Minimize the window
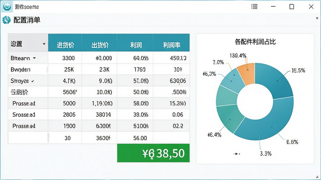Screen dimensions: 321x180 coord(273,7)
